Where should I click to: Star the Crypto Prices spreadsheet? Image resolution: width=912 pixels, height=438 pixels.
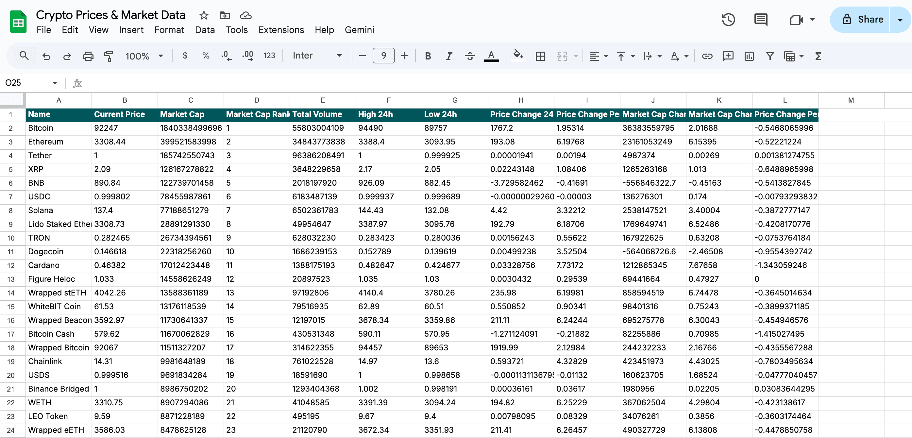click(x=203, y=16)
